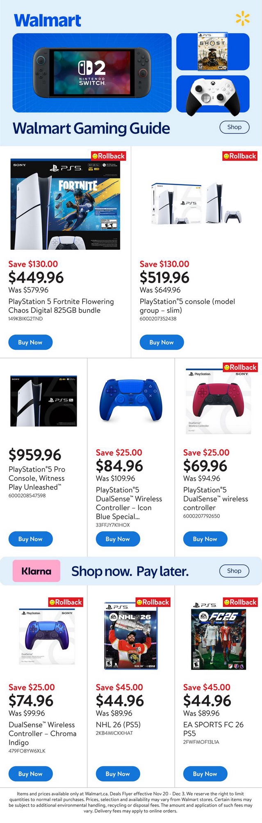Viewport: 262px width, 823px height.
Task: Open the Nintendo Switch 2 banner image
Action: 92,73
